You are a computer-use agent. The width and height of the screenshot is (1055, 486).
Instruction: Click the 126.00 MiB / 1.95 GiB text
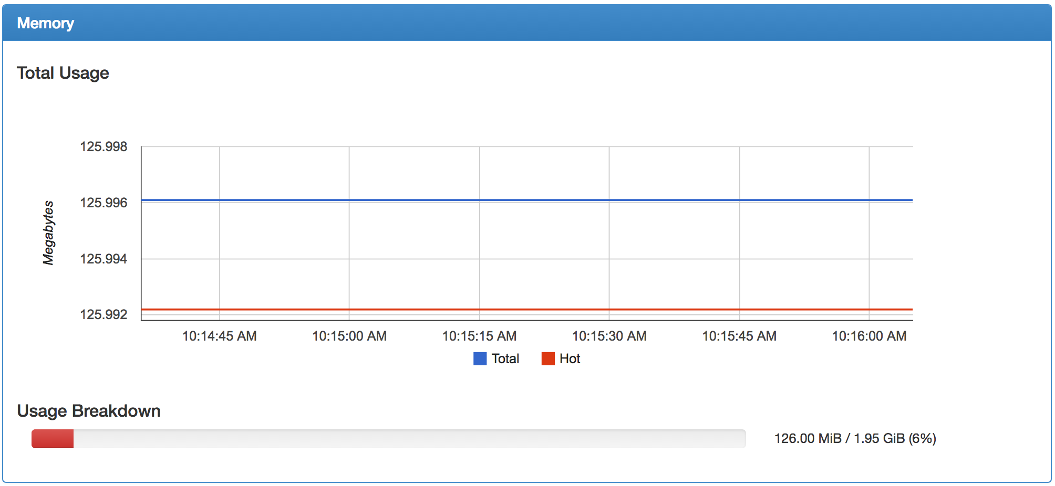[855, 438]
